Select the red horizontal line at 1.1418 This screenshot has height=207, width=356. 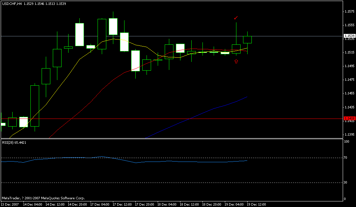[172, 119]
